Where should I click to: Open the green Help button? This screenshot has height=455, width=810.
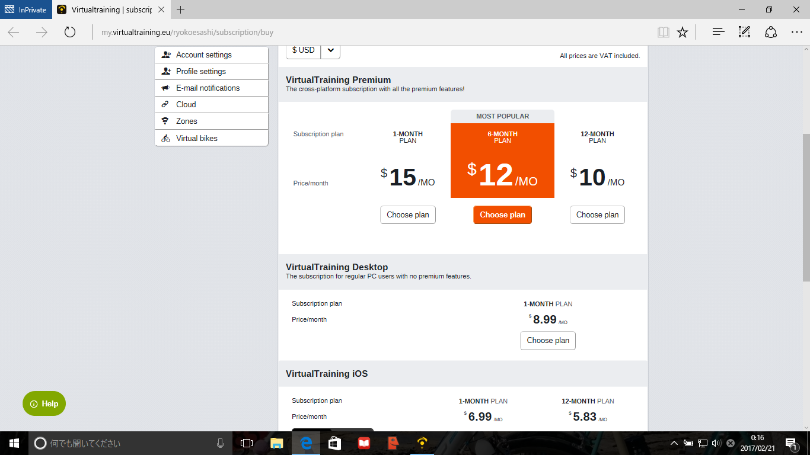coord(44,403)
